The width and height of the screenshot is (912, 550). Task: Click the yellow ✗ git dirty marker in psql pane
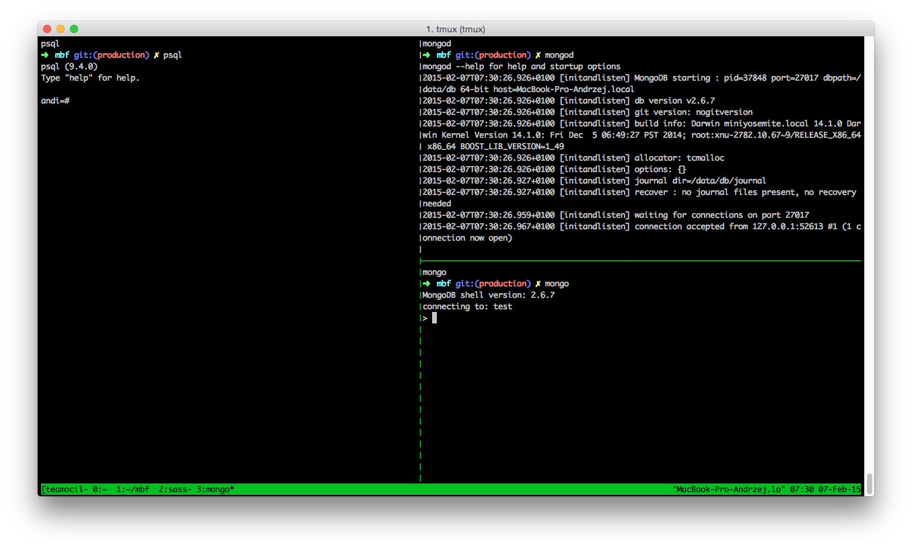click(156, 55)
